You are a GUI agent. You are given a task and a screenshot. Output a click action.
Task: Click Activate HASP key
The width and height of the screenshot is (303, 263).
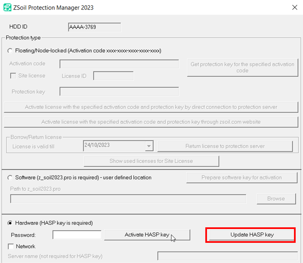coord(147,235)
